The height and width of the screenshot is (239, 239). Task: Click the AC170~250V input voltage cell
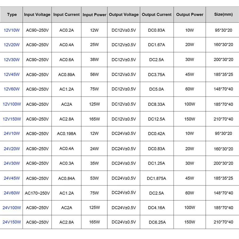click(x=37, y=193)
